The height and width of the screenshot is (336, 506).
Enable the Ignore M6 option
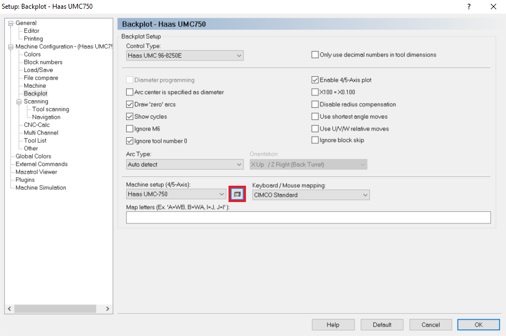coord(129,129)
